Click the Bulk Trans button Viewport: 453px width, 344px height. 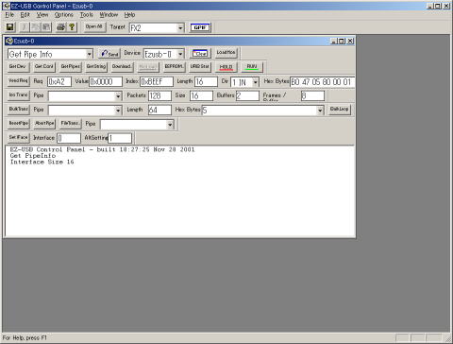(x=19, y=110)
